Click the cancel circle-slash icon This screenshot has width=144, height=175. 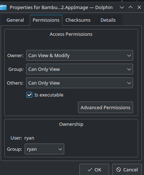click(119, 170)
